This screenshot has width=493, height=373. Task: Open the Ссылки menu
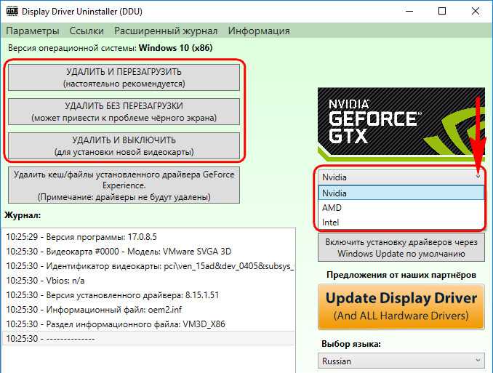coord(87,31)
